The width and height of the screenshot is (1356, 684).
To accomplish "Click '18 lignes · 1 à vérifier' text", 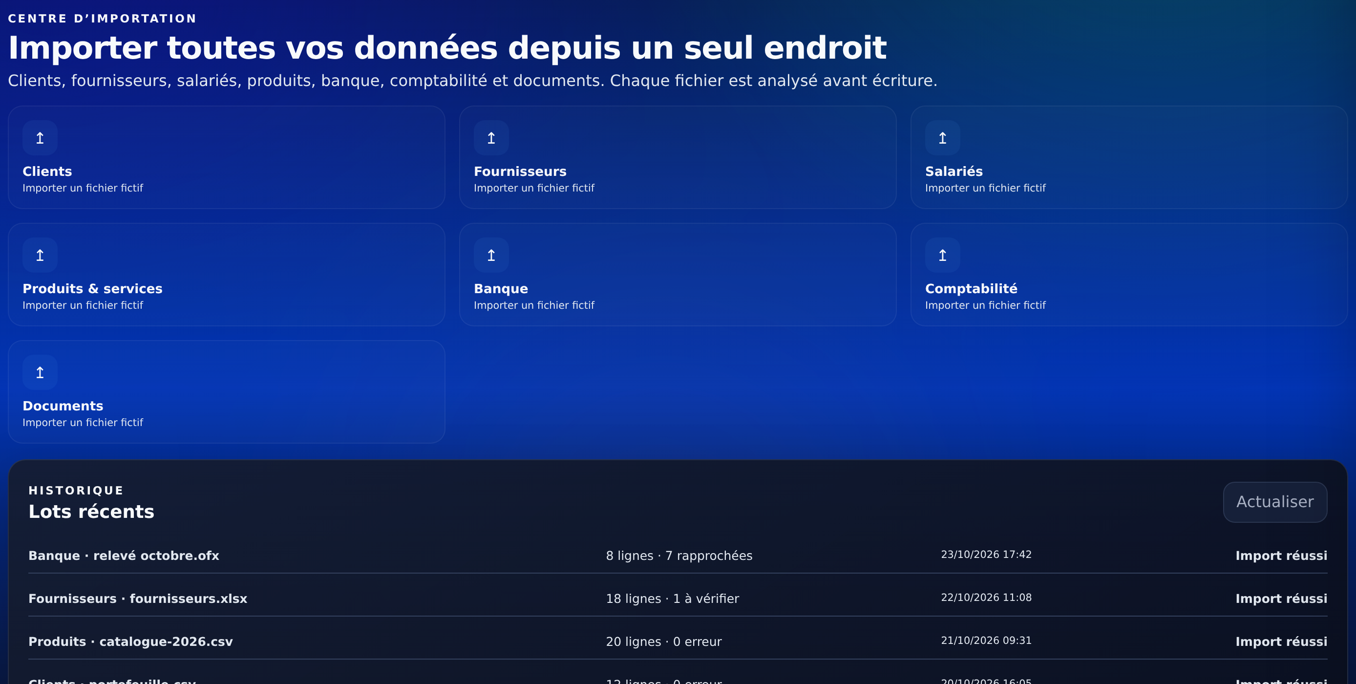I will pos(672,599).
